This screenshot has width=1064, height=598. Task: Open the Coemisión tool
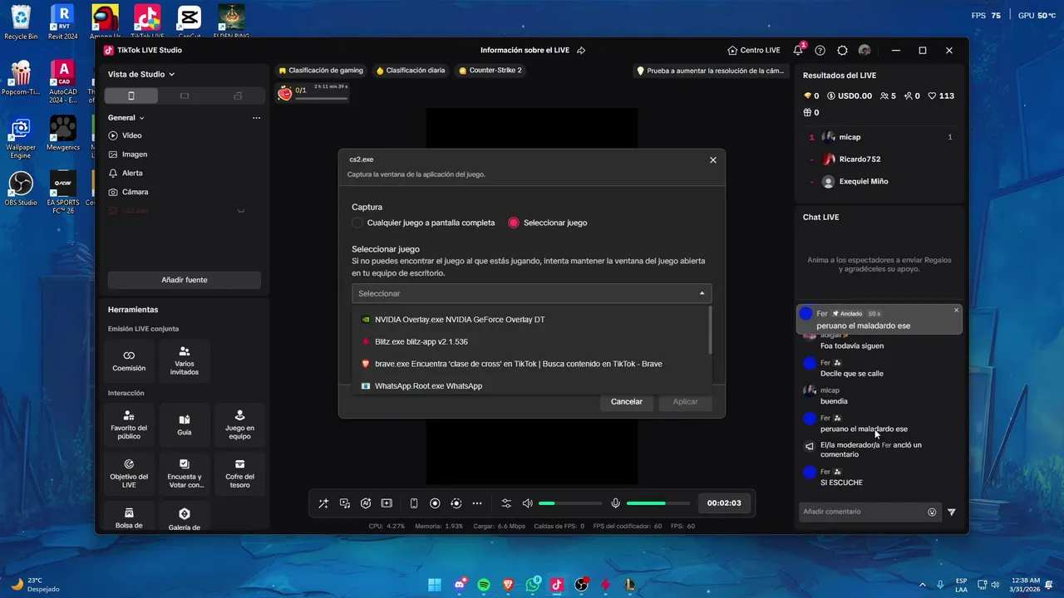click(129, 360)
